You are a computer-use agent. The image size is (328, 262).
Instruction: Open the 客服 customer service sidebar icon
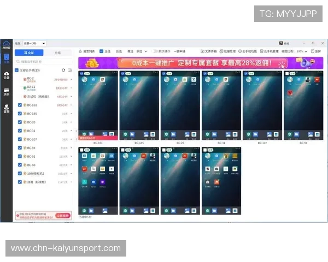(7, 110)
